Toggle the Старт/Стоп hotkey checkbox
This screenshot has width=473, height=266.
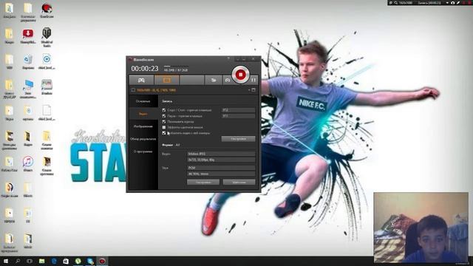pos(164,110)
